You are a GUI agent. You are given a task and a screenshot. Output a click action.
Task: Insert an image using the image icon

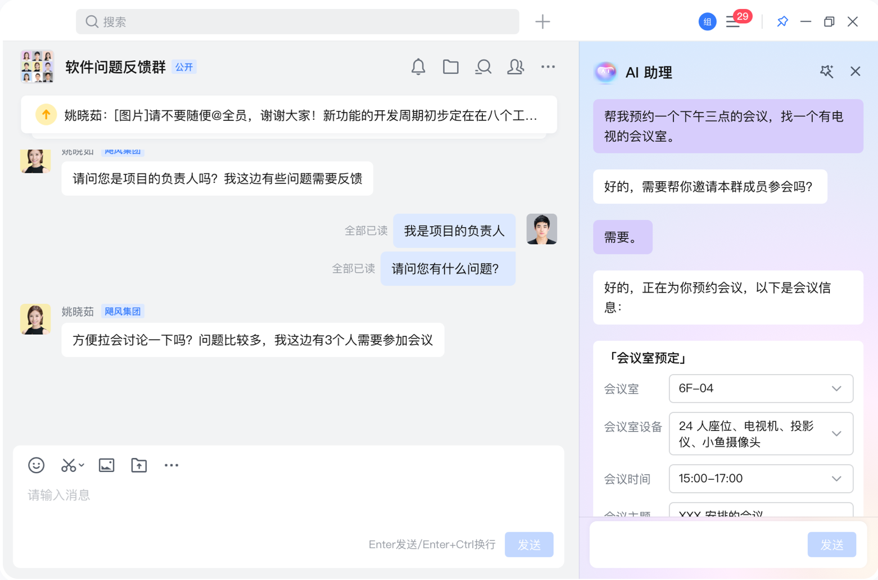point(106,465)
